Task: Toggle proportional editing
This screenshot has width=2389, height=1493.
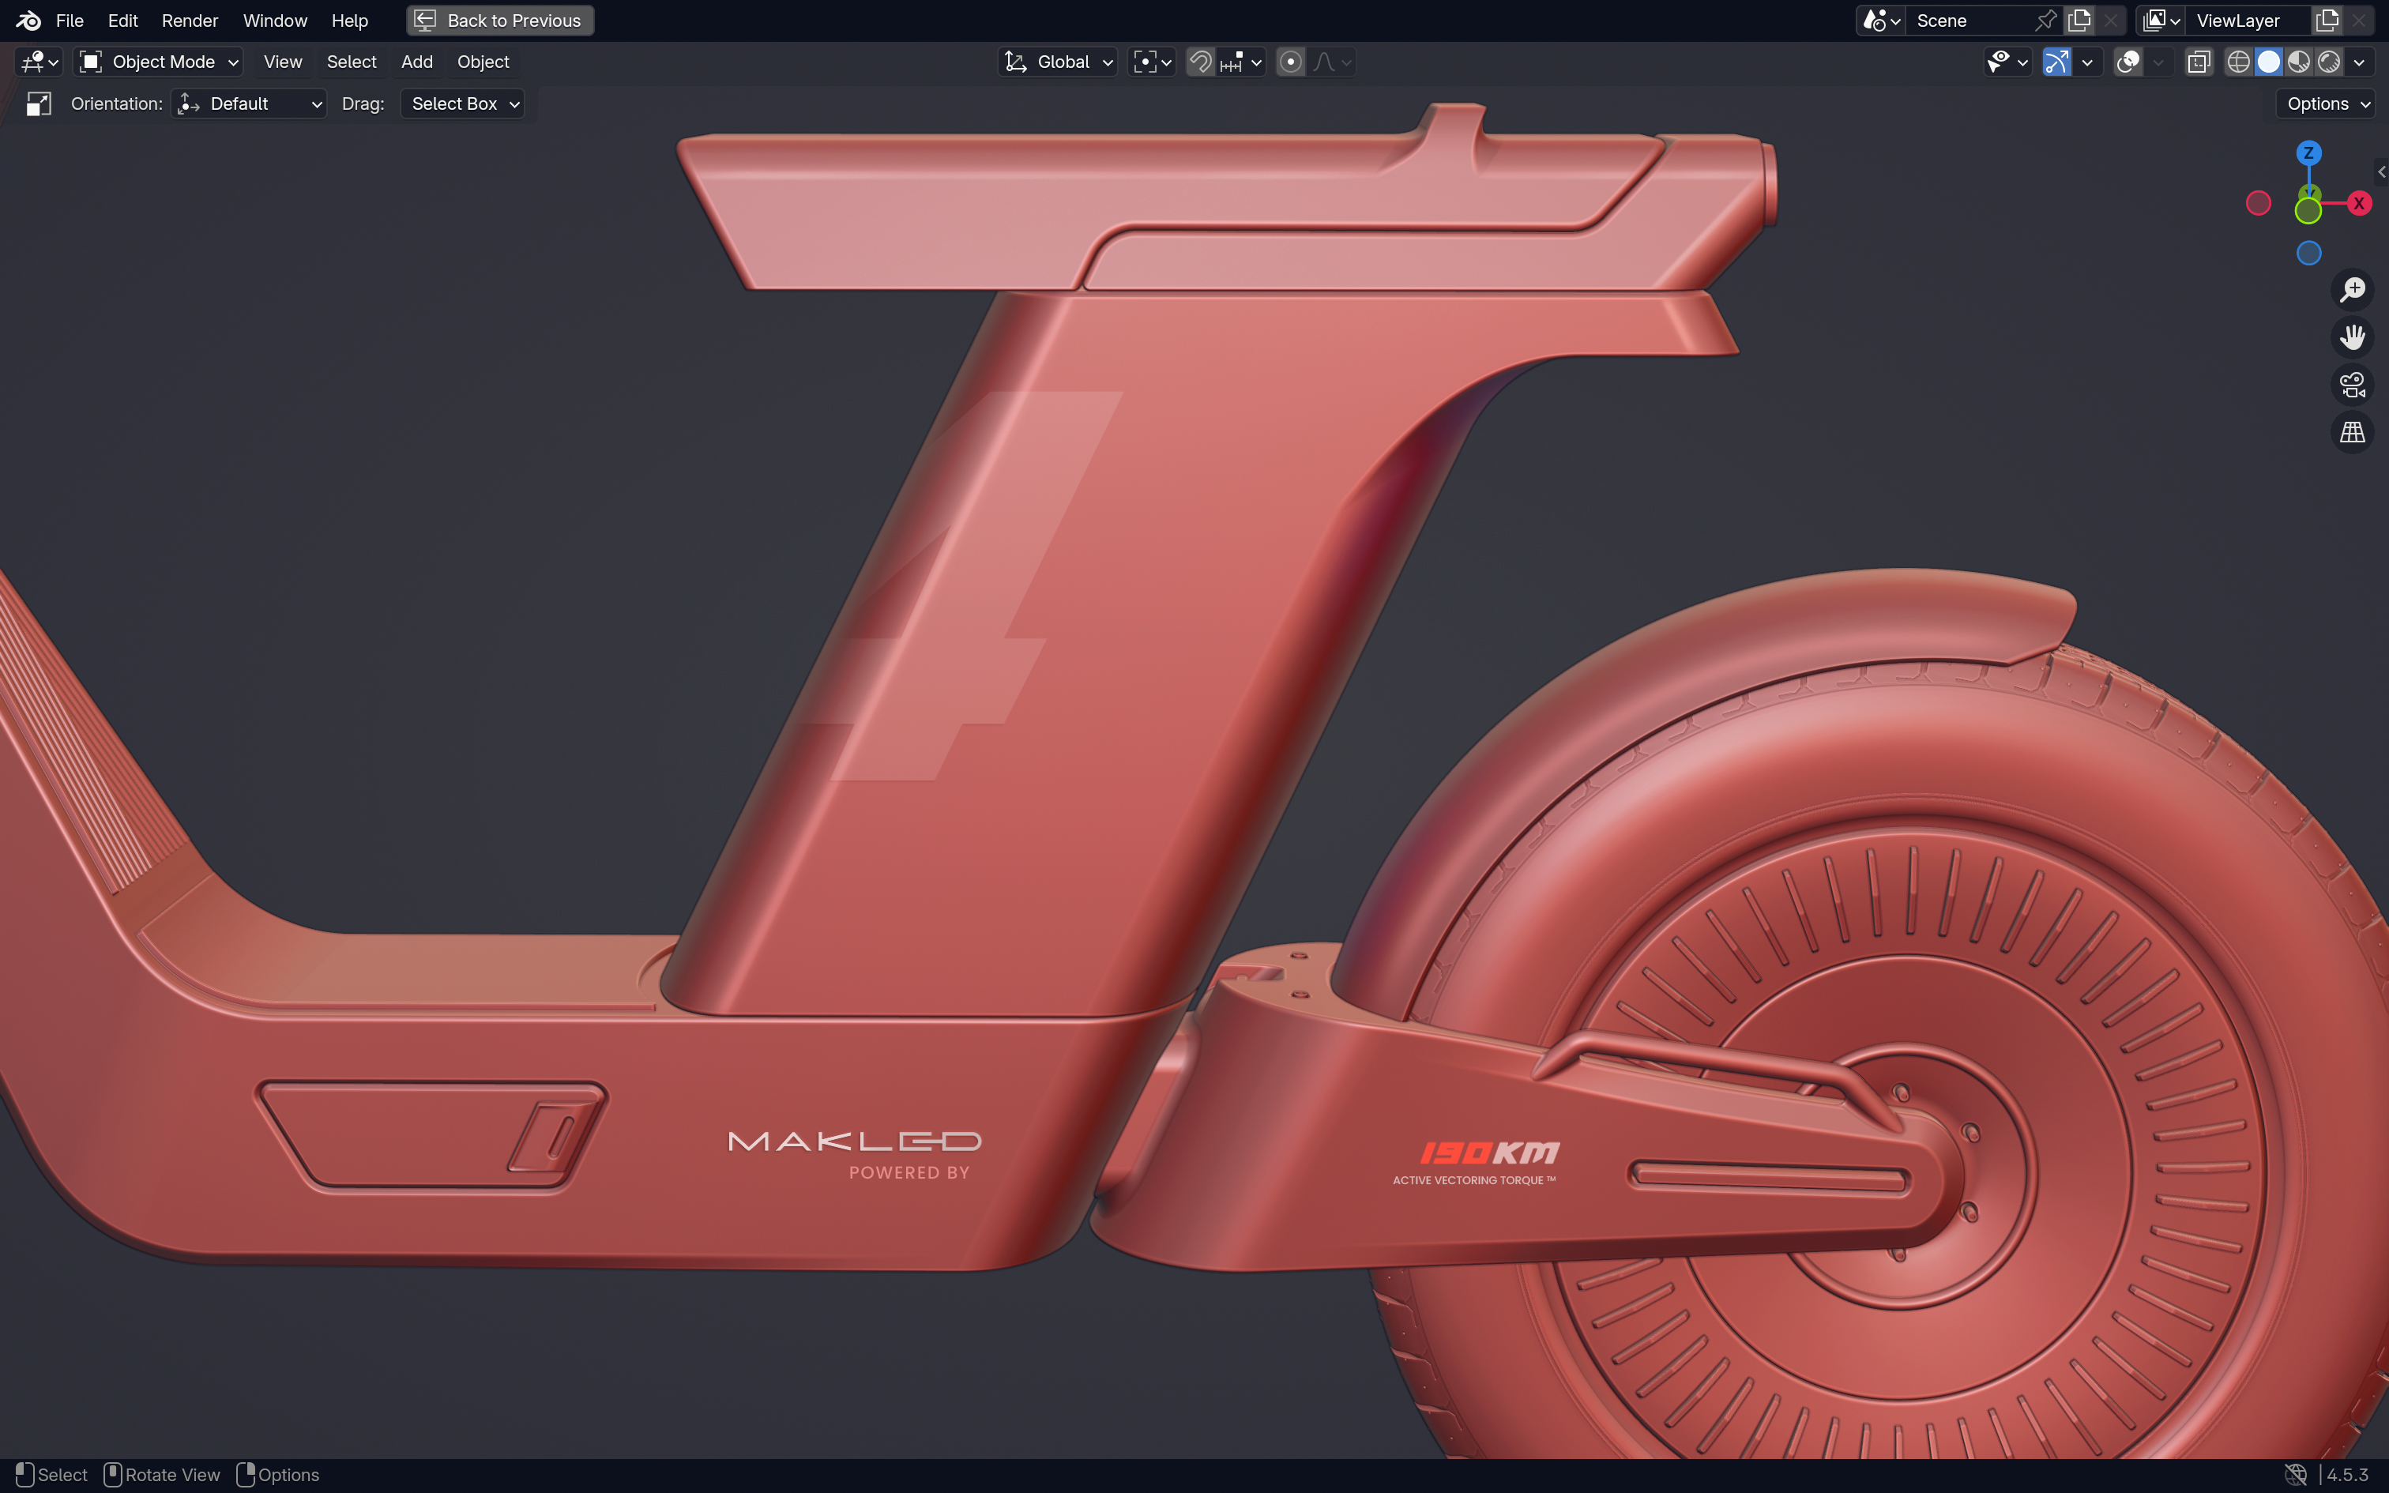Action: click(1290, 62)
